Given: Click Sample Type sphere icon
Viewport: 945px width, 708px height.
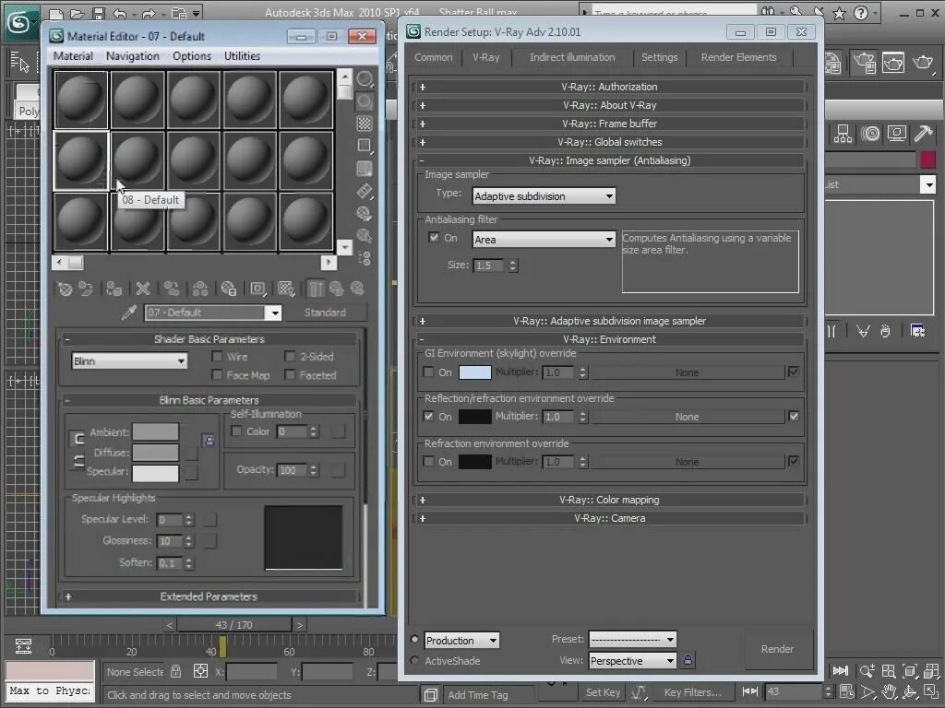Looking at the screenshot, I should [x=365, y=79].
